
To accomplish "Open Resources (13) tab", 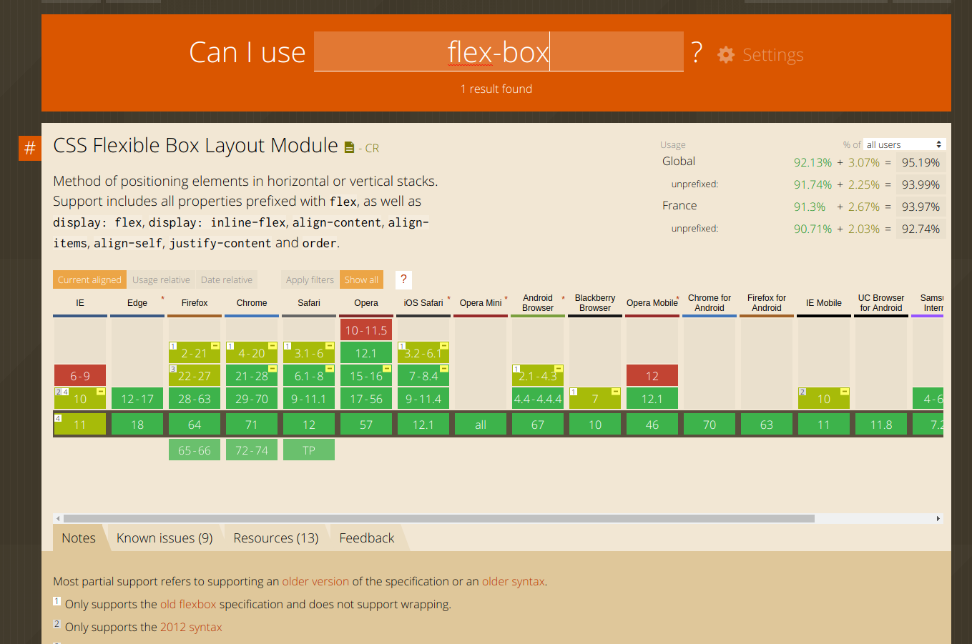I will click(x=276, y=538).
